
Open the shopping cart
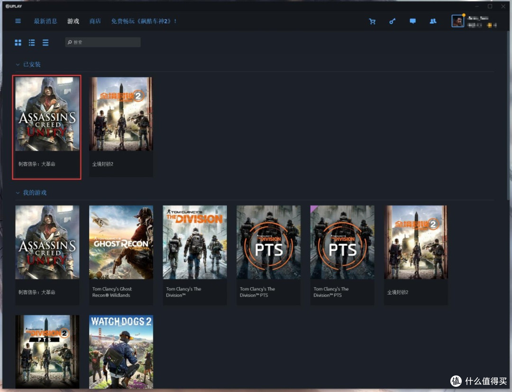click(x=372, y=21)
